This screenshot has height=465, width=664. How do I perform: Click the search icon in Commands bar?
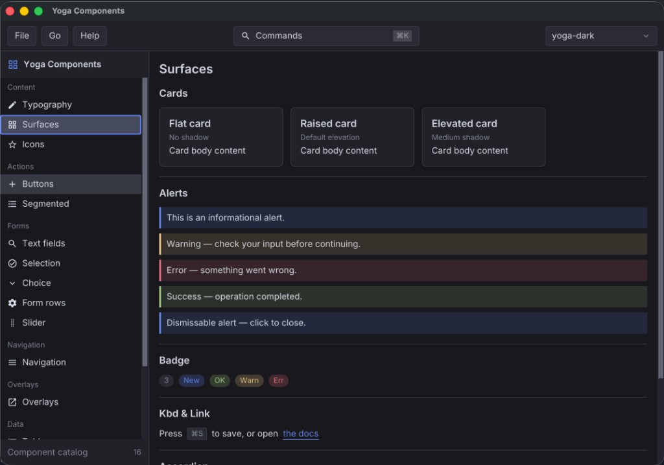245,36
